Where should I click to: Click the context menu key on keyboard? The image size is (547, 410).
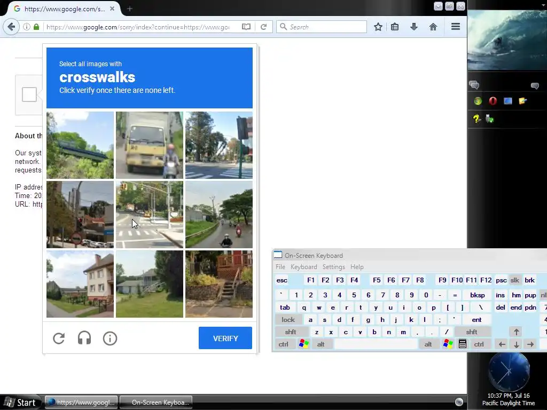(463, 344)
